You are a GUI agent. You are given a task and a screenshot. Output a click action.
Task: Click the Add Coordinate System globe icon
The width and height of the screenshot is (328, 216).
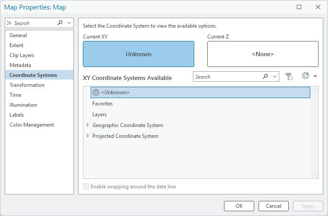(306, 76)
